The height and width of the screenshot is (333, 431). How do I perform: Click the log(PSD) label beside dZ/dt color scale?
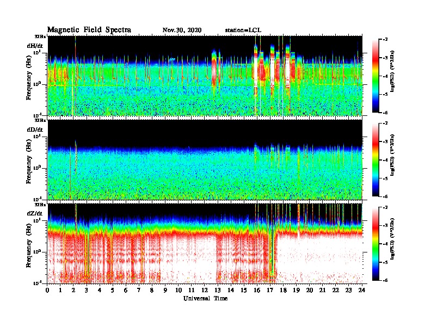(392, 239)
